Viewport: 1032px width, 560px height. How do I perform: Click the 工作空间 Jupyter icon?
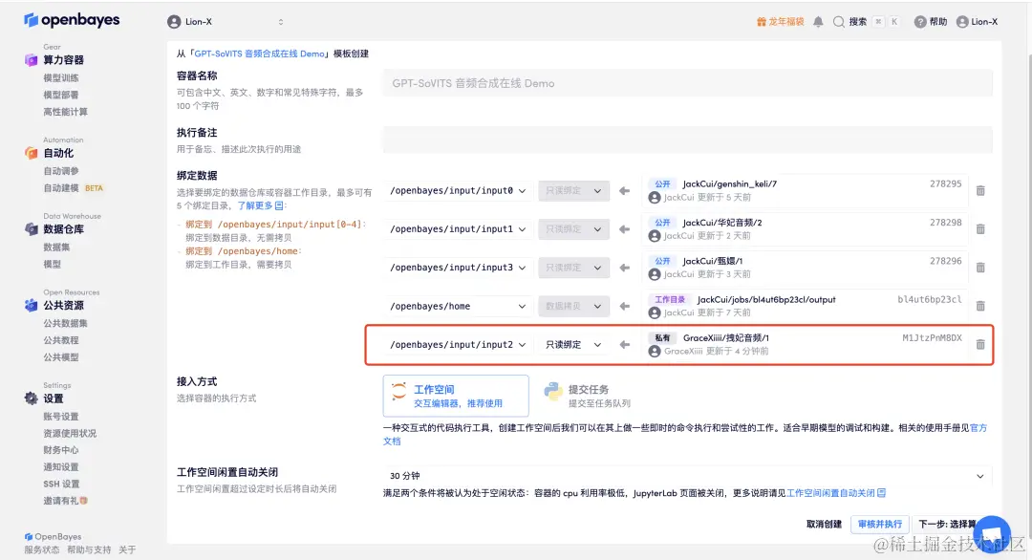pos(398,392)
